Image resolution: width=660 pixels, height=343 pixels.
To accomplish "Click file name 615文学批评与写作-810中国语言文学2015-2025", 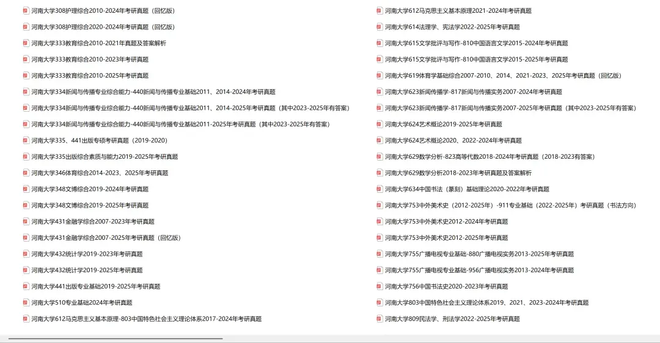I will [x=477, y=59].
